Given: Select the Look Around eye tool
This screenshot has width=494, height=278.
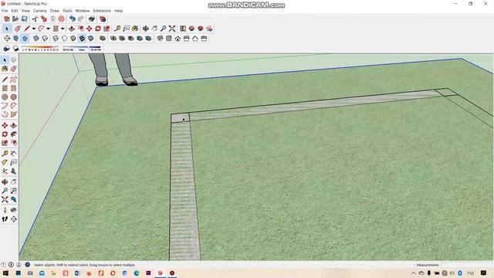Looking at the screenshot, I should point(14,210).
